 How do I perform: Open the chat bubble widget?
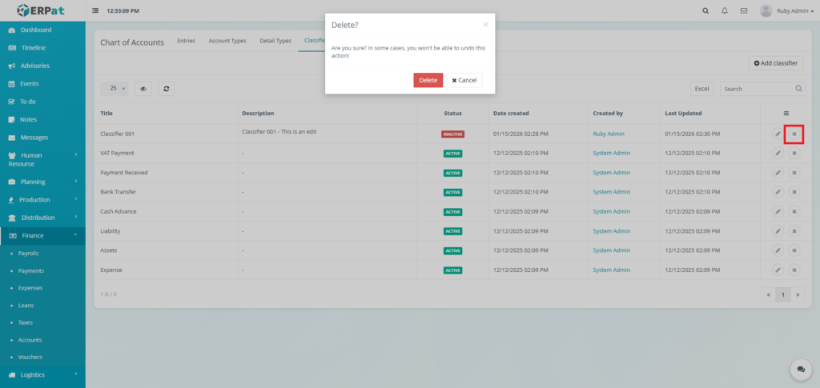800,369
